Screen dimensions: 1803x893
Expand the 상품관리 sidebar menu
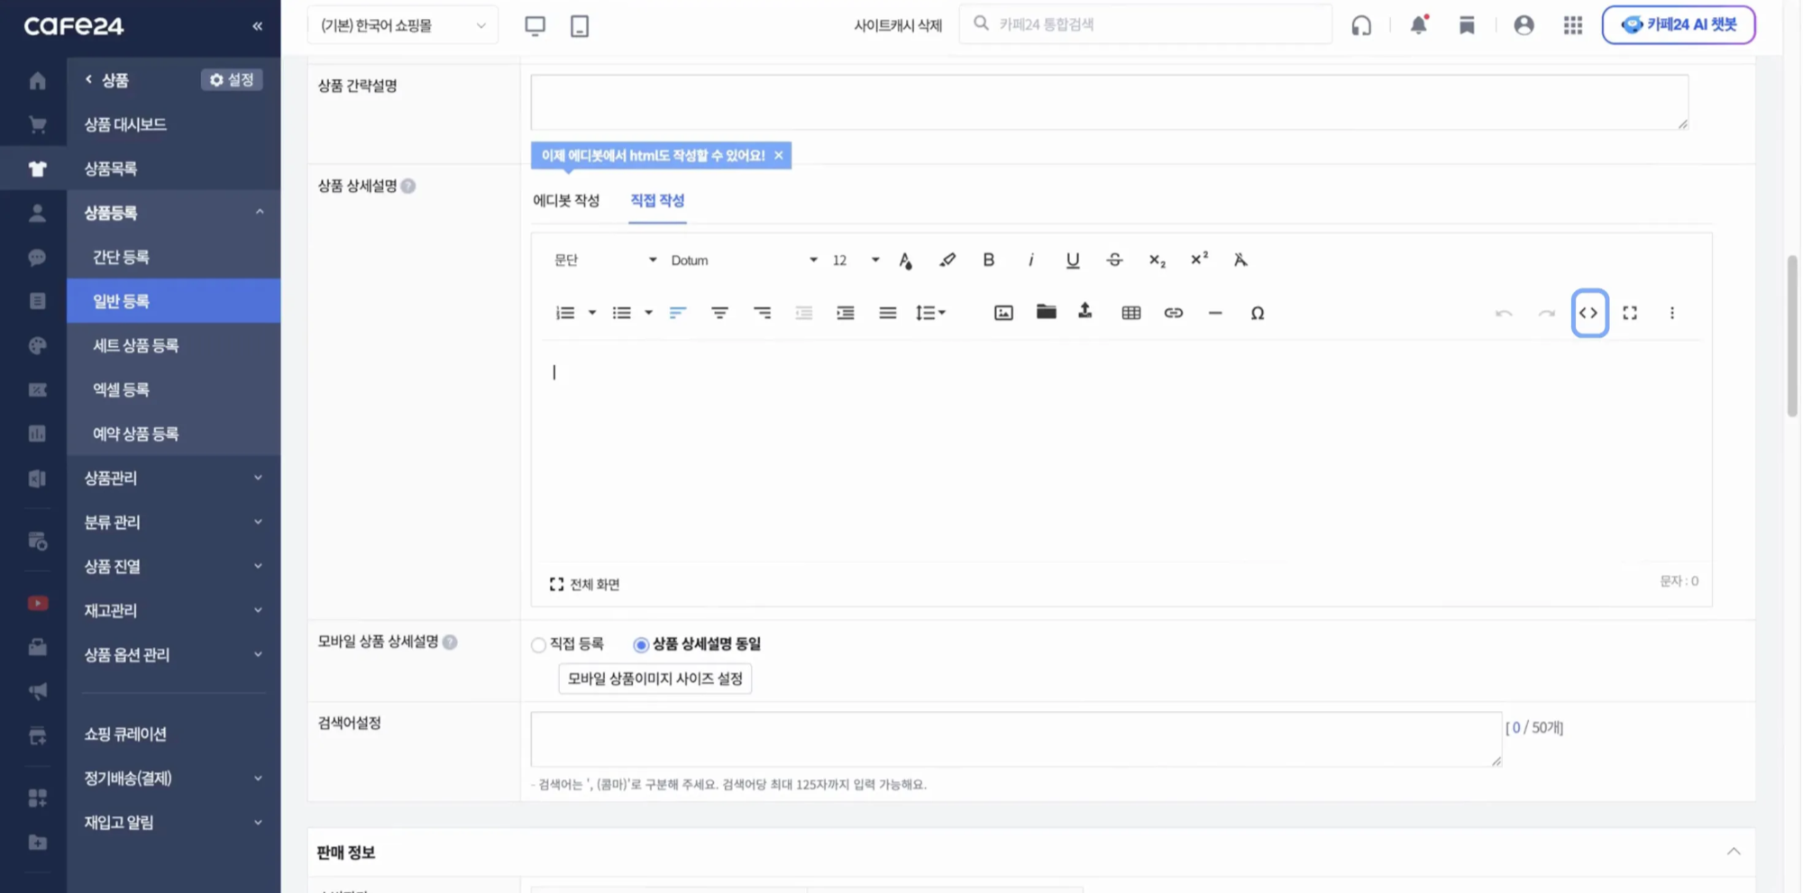point(172,478)
